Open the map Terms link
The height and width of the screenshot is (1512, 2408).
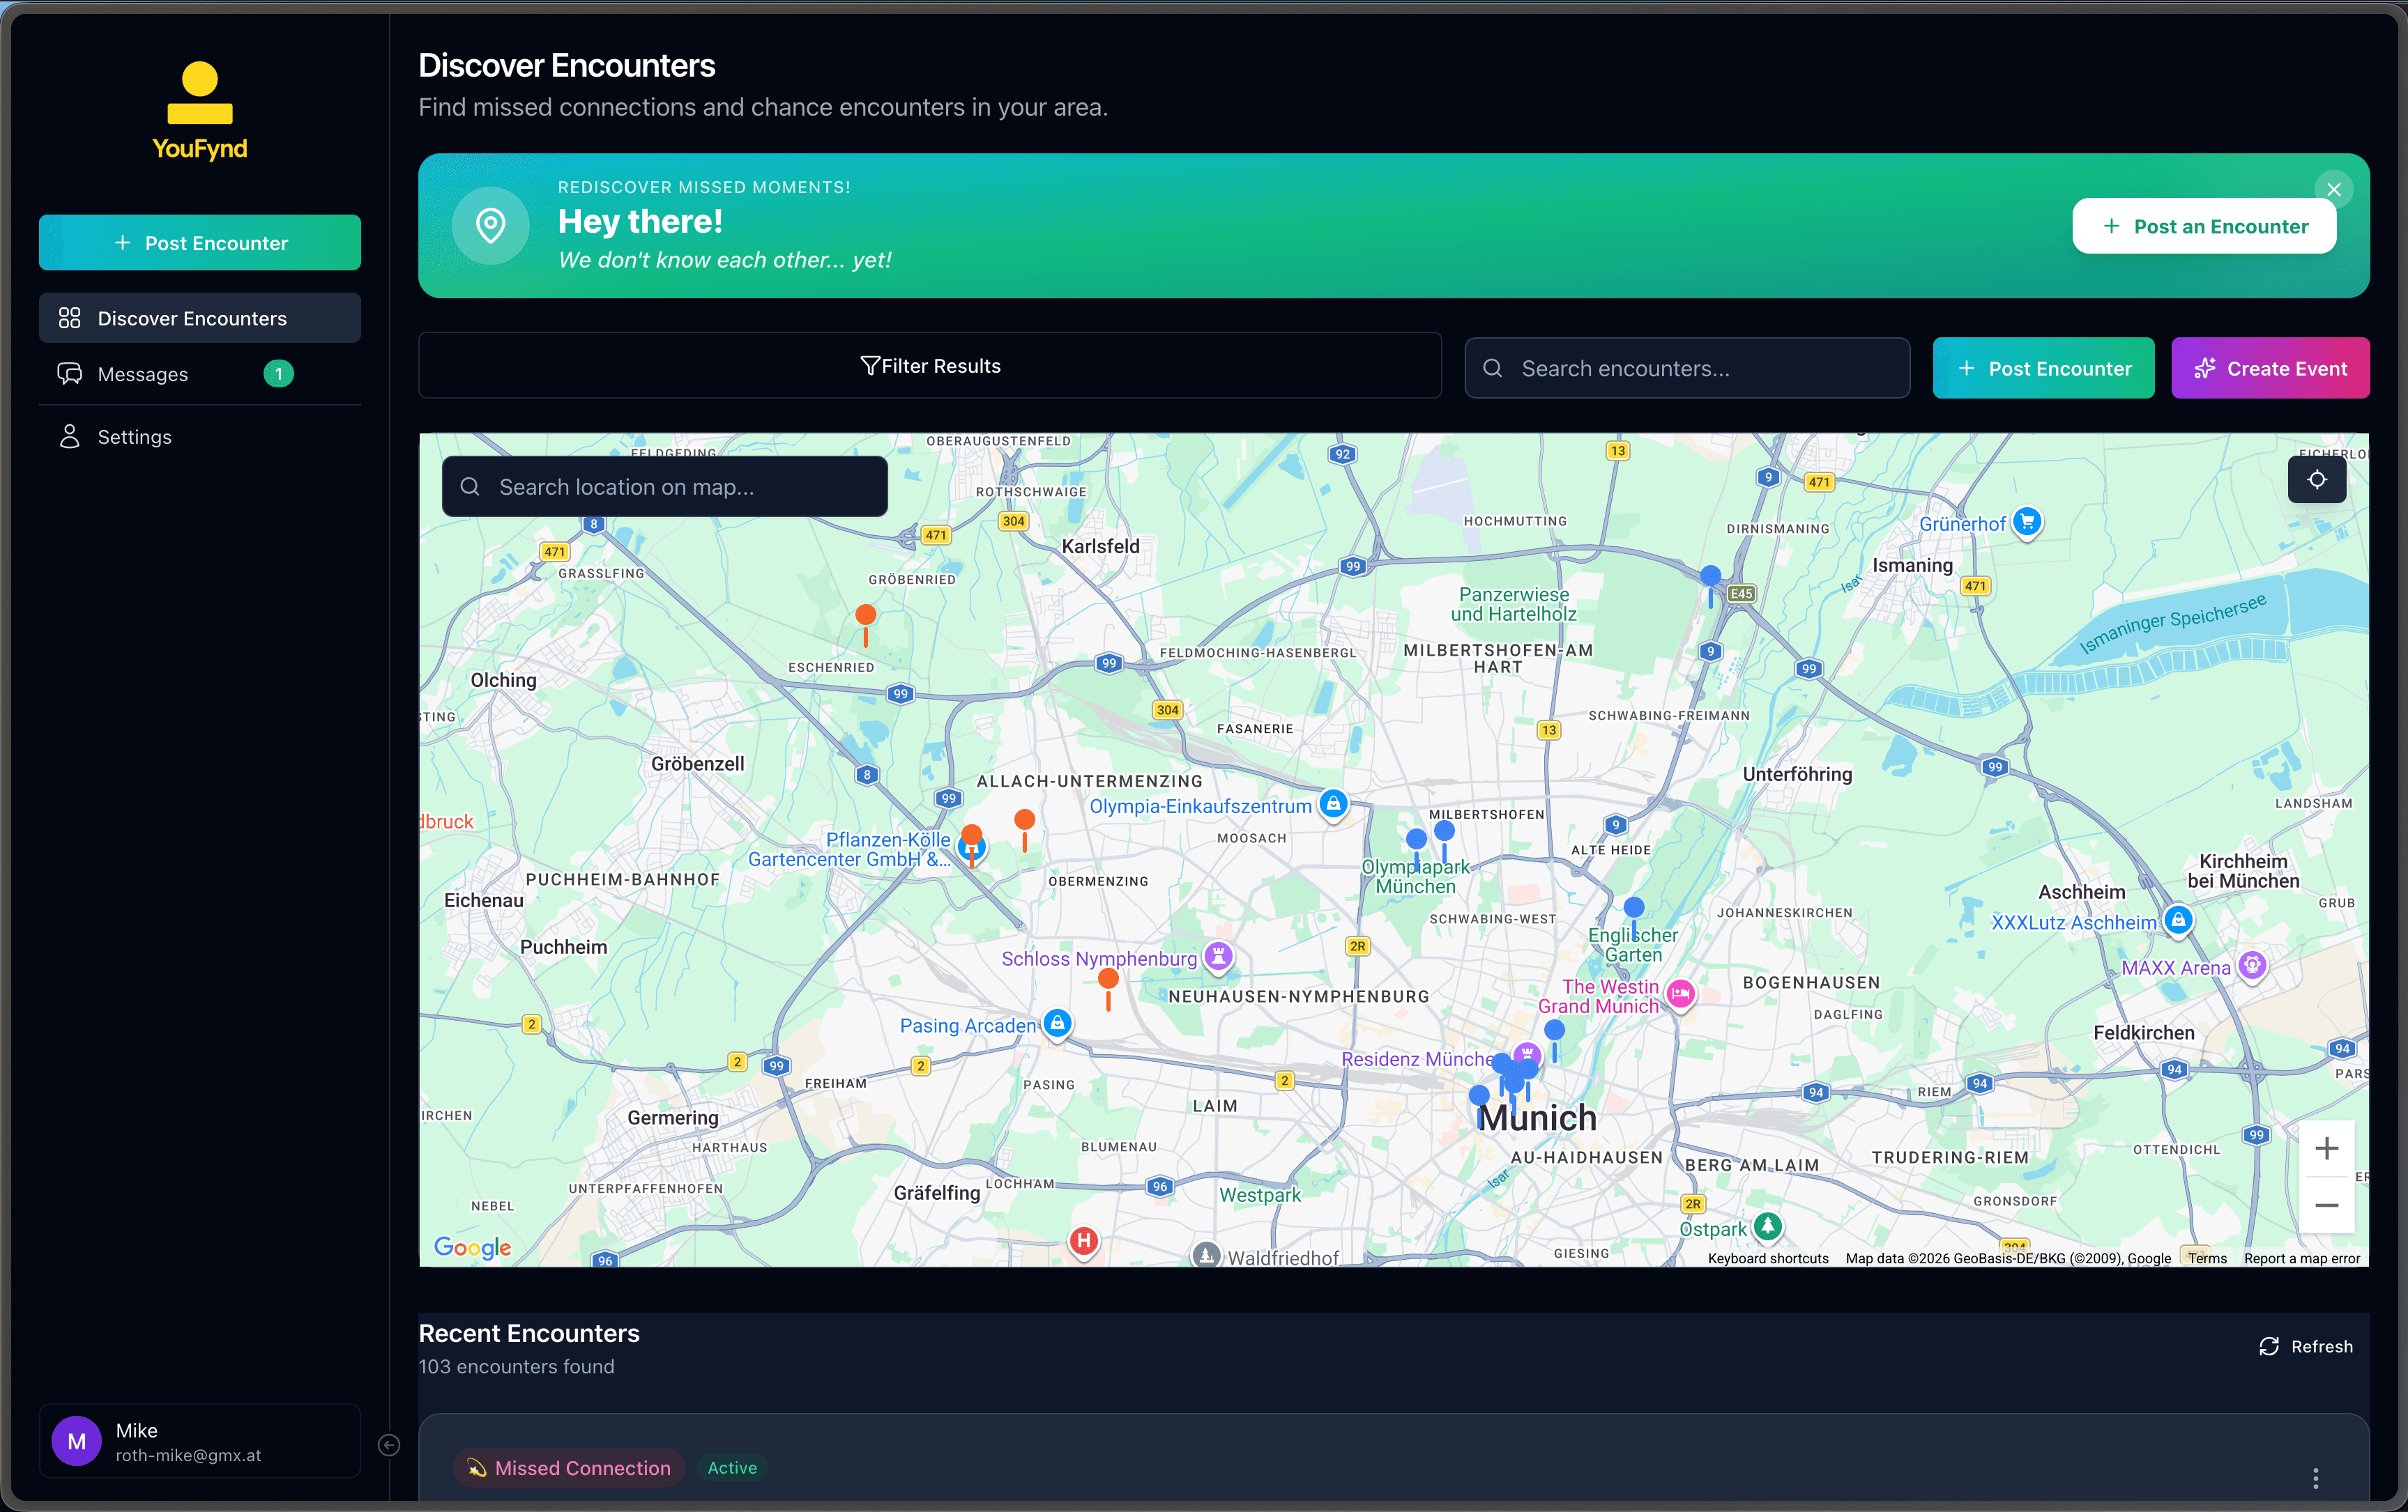(2207, 1258)
